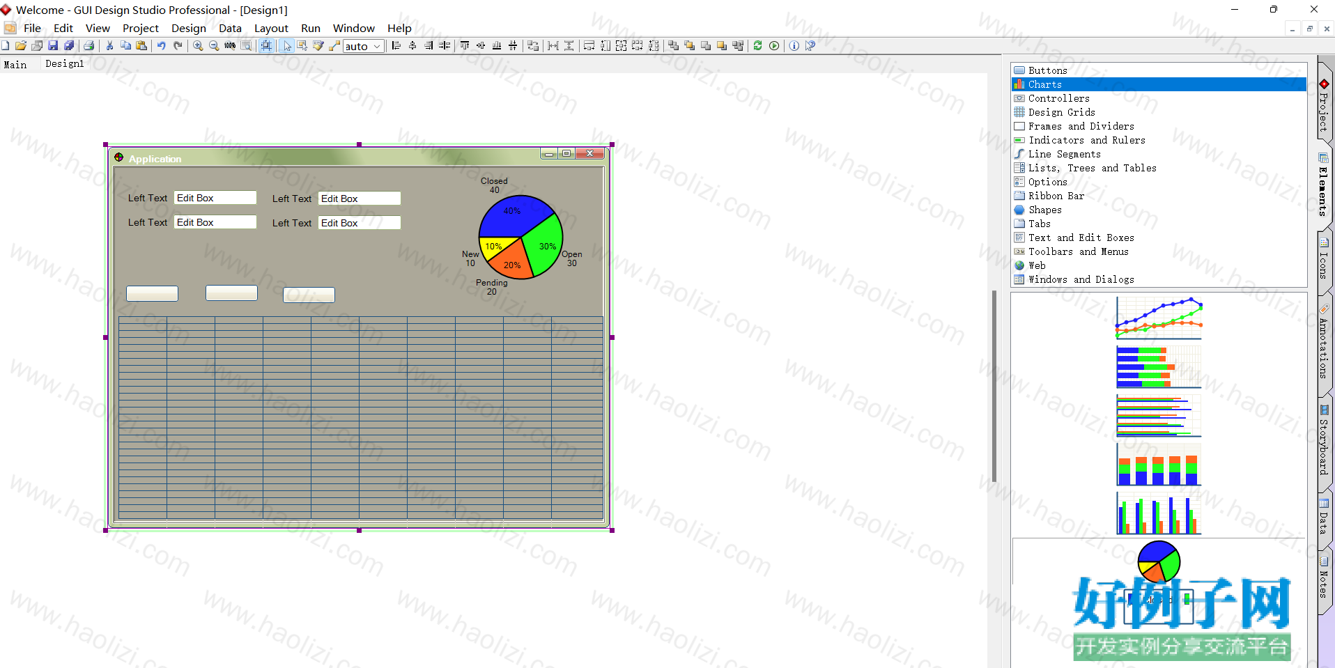Print the design using printer icon

point(88,46)
